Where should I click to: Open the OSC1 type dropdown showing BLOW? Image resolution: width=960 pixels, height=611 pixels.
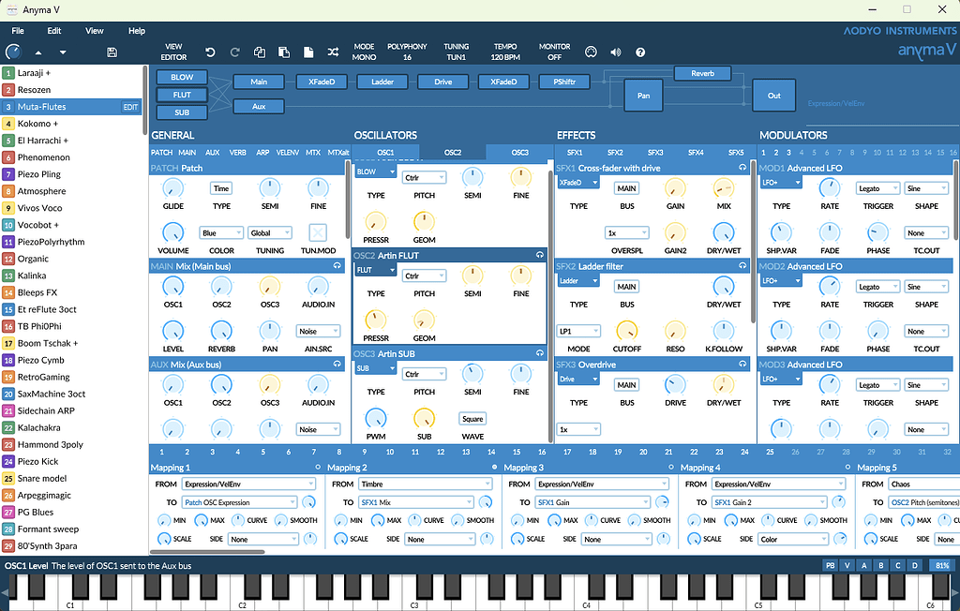tap(375, 171)
